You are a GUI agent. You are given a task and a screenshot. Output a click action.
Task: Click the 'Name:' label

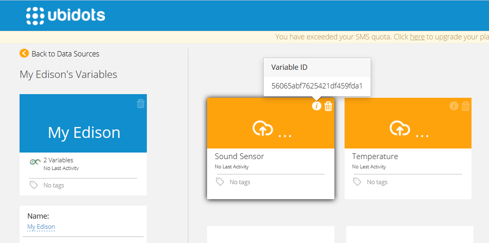point(38,217)
